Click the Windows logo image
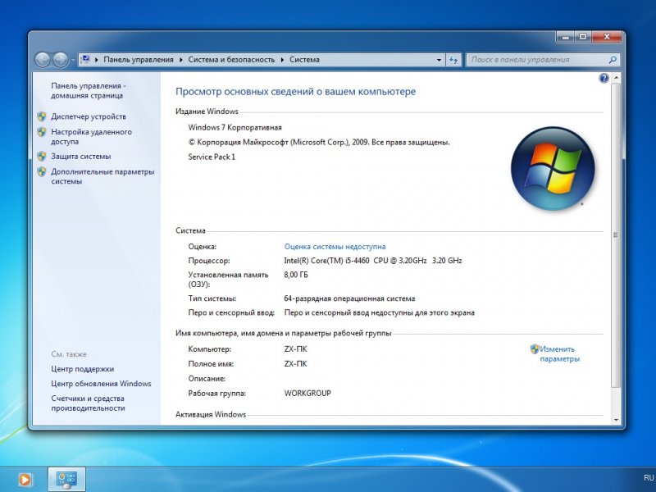Screen dimensions: 656x492 (x=553, y=168)
